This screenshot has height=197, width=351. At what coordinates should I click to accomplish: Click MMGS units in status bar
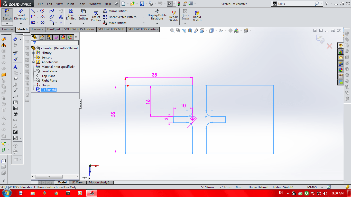click(x=312, y=187)
